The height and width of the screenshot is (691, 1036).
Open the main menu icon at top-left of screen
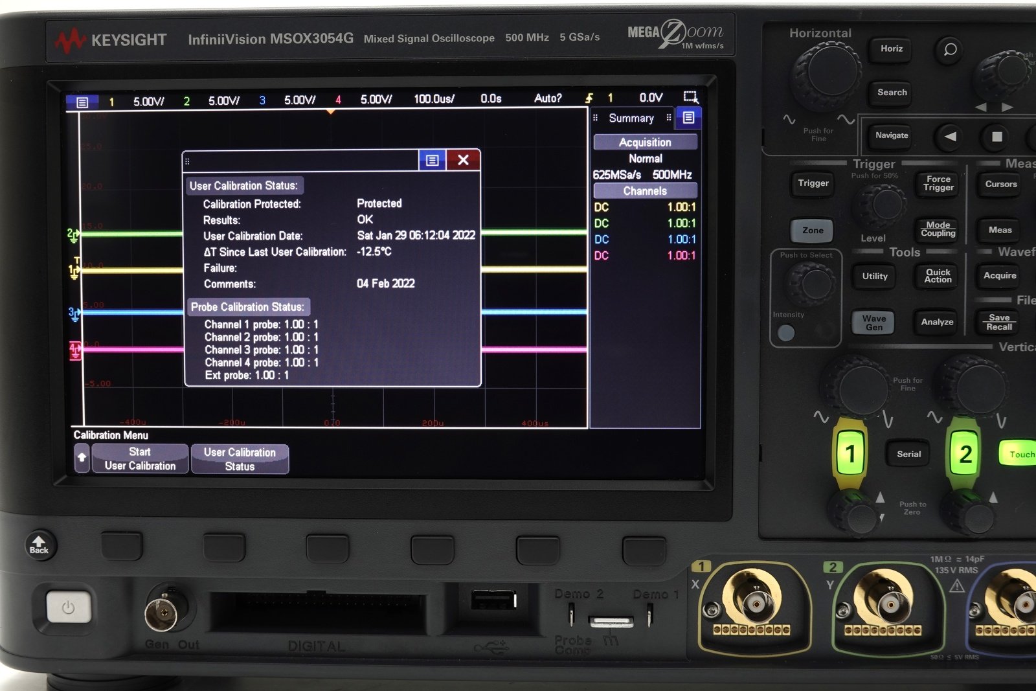click(82, 102)
